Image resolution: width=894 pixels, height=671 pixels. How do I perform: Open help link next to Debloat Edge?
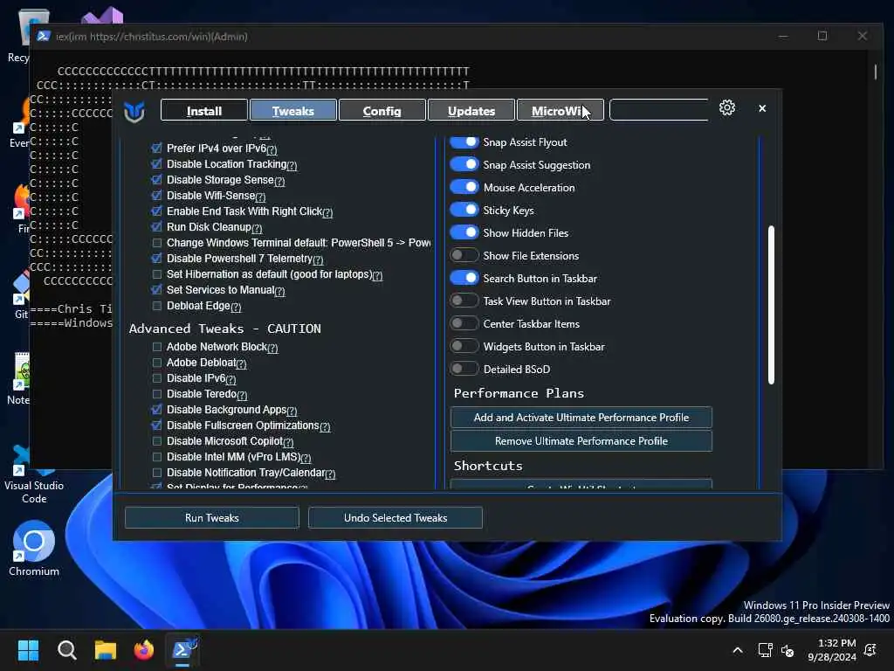pos(236,307)
